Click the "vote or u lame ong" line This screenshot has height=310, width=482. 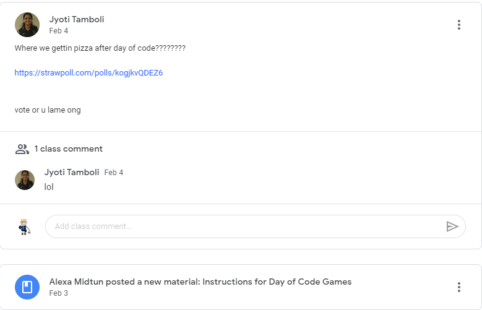pyautogui.click(x=48, y=110)
